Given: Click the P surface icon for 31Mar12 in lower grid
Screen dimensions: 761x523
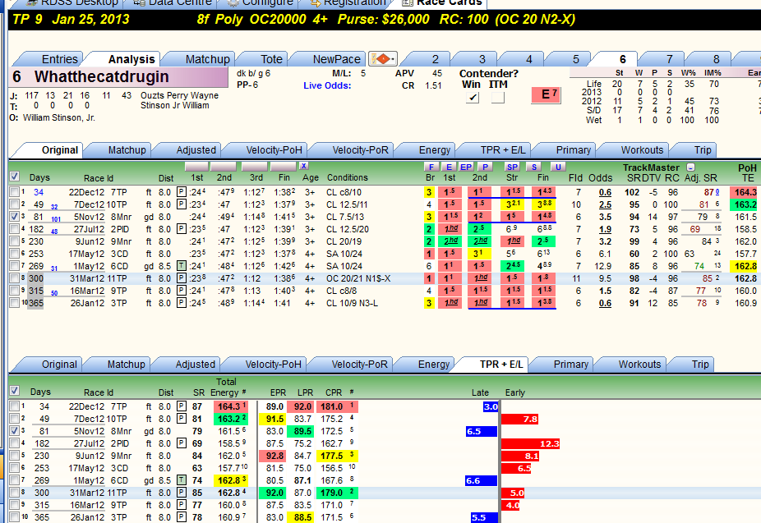Looking at the screenshot, I should tap(181, 493).
